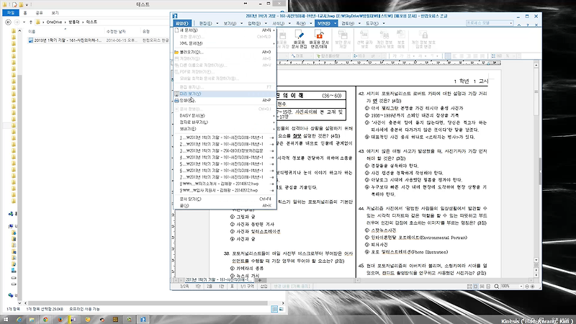The height and width of the screenshot is (324, 576).
Task: Open Chrome from the taskbar
Action: 45,320
